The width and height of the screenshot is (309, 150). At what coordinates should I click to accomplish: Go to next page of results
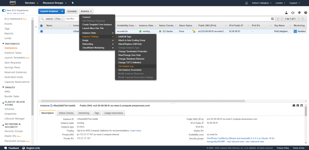tap(299, 19)
